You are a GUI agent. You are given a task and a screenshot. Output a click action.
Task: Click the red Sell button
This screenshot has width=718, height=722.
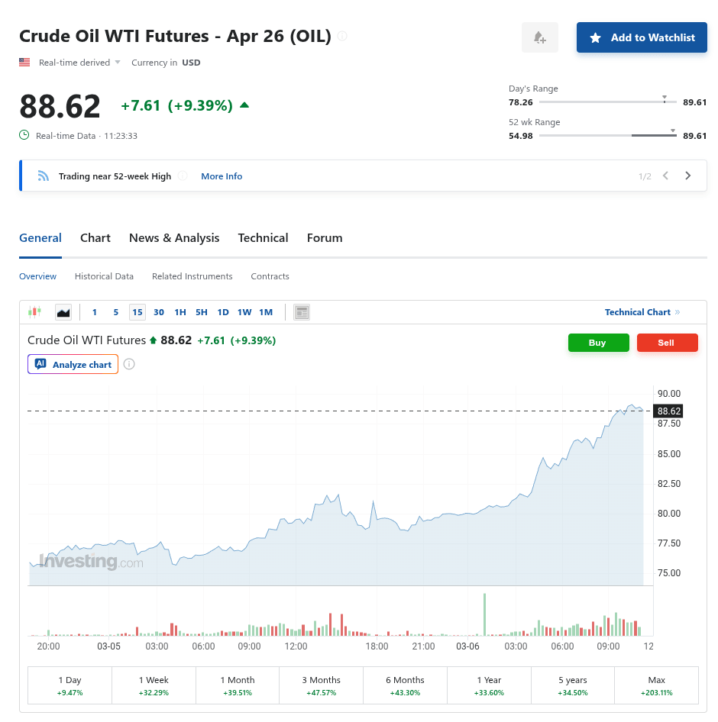667,343
